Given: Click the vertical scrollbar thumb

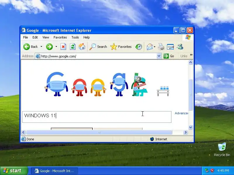Looking at the screenshot, I should (x=191, y=94).
